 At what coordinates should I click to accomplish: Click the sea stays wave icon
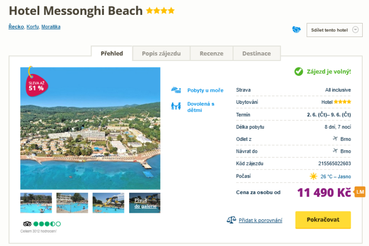tap(176, 90)
